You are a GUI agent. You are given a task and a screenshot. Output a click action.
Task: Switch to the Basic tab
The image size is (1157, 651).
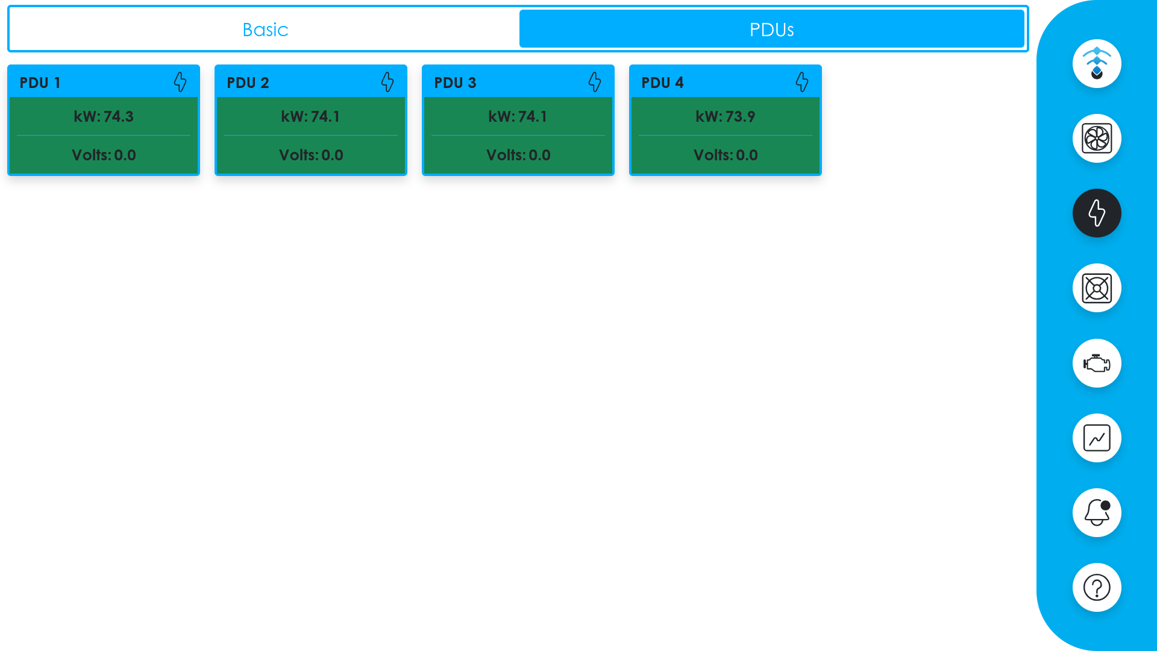coord(265,28)
